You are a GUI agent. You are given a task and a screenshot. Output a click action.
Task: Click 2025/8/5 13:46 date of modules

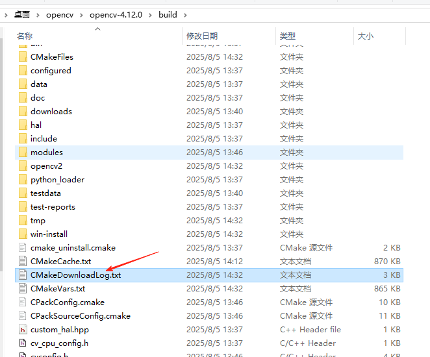[x=214, y=153]
